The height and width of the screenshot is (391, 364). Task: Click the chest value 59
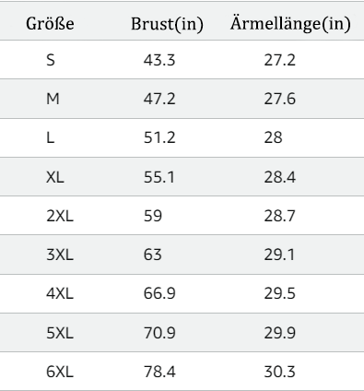(x=153, y=216)
